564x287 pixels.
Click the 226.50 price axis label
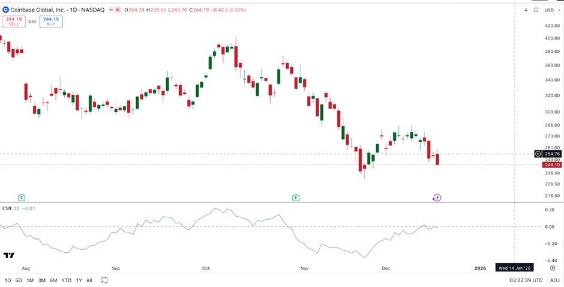point(553,184)
